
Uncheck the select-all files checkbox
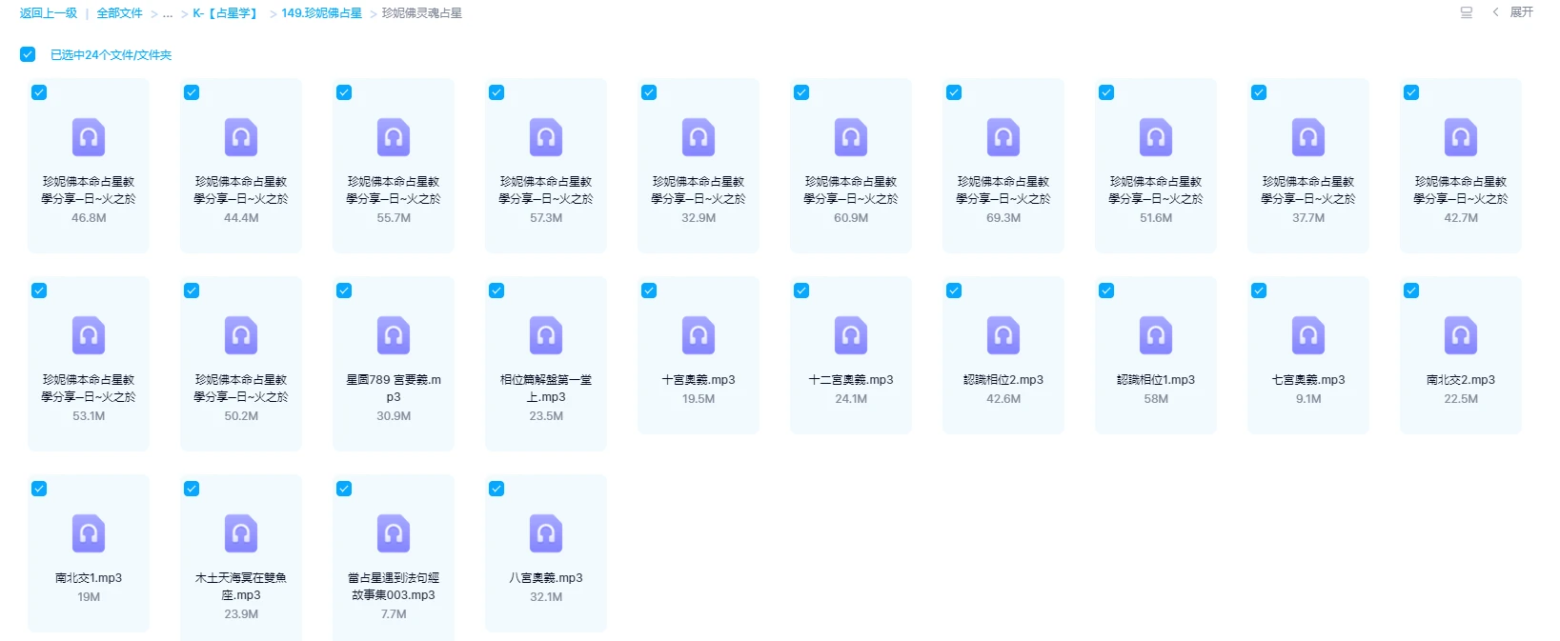point(28,54)
